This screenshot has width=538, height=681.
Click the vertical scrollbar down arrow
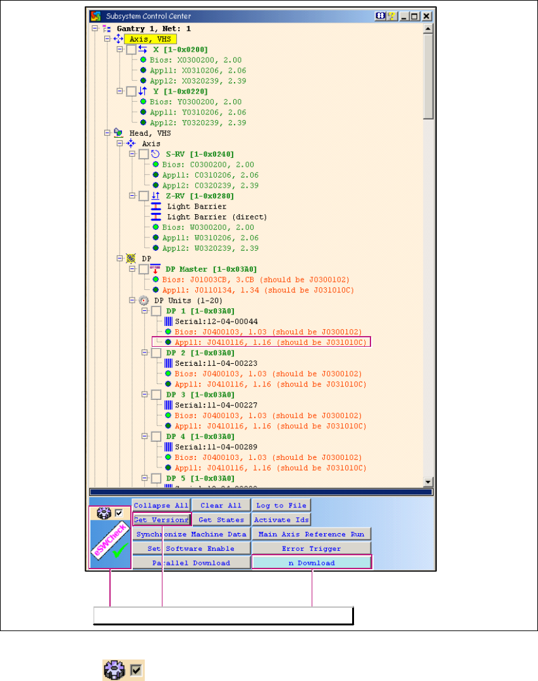428,481
